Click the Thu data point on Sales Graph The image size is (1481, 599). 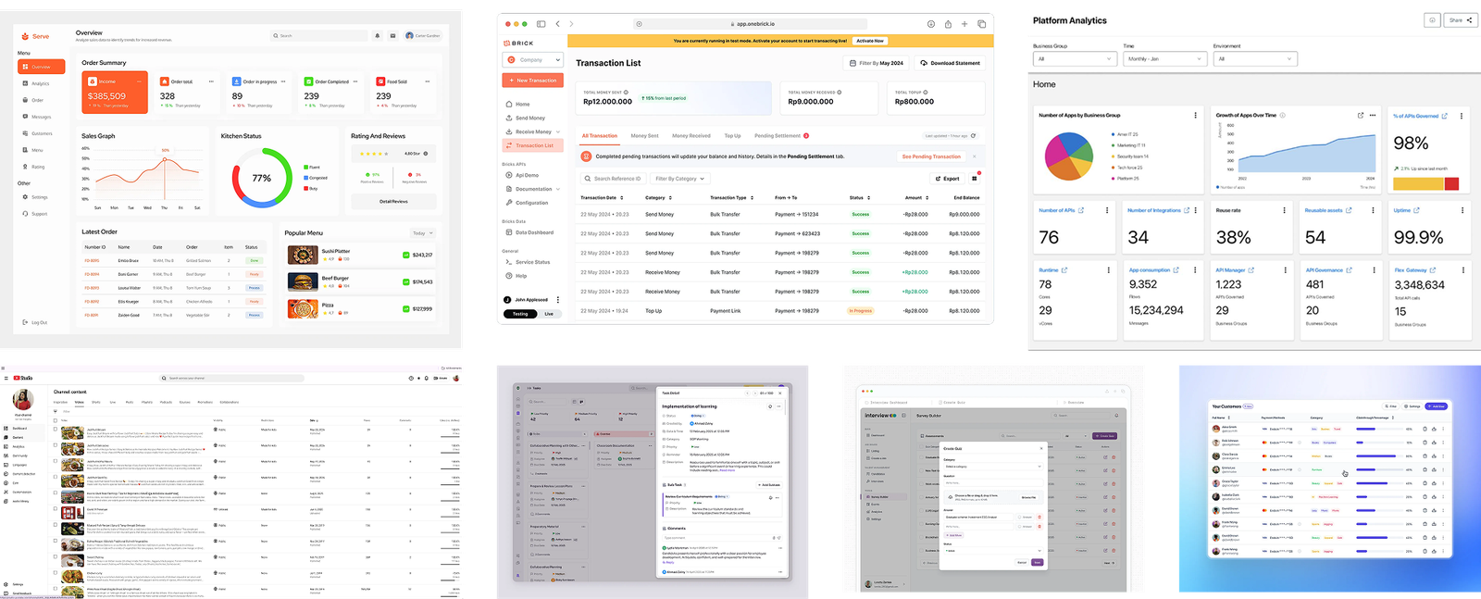coord(165,157)
